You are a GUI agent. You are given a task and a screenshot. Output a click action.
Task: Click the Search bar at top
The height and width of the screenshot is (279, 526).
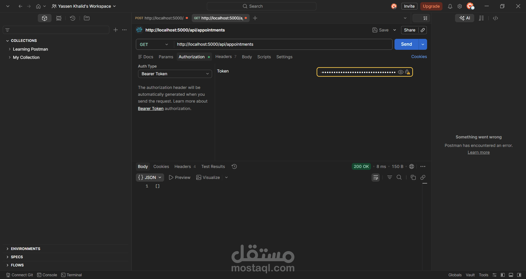click(261, 6)
